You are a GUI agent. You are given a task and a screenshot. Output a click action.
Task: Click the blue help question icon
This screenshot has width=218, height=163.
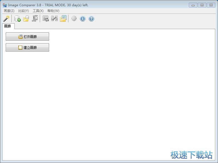[x=91, y=18]
